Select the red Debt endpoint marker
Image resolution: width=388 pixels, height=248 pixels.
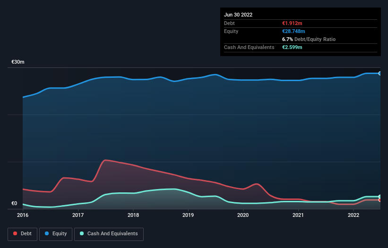[x=380, y=200]
